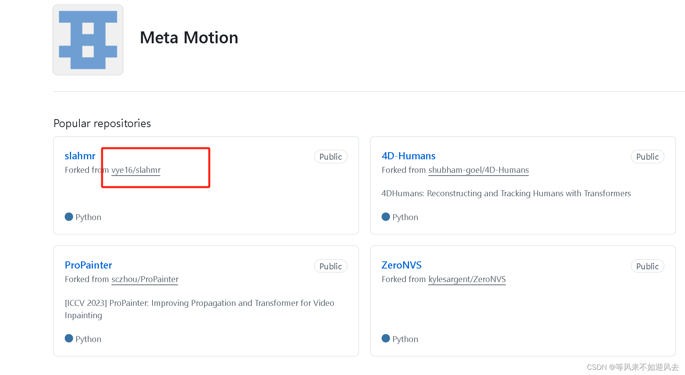The width and height of the screenshot is (685, 375).
Task: Click the Python language dot in ZeroNVS card
Action: (x=386, y=338)
